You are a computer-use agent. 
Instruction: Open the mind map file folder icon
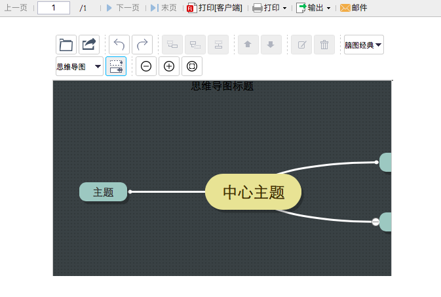point(66,45)
